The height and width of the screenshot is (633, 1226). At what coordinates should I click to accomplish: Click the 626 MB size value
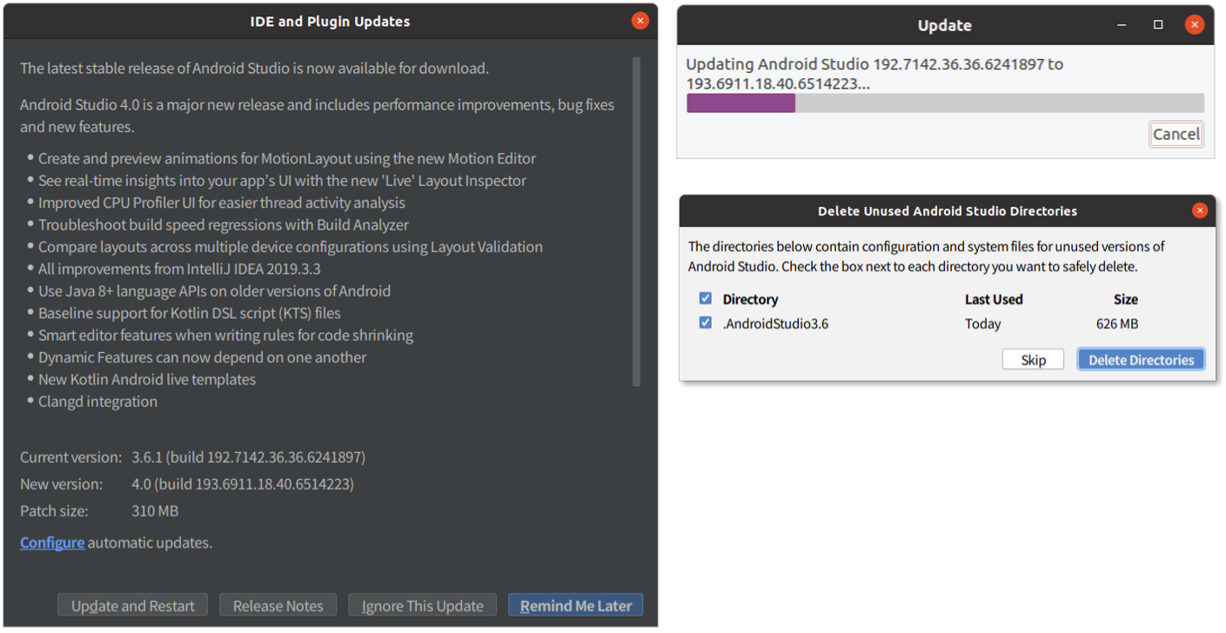click(x=1117, y=323)
